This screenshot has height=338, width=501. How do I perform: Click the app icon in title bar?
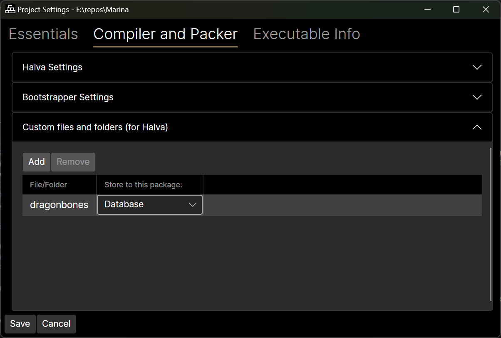coord(10,10)
